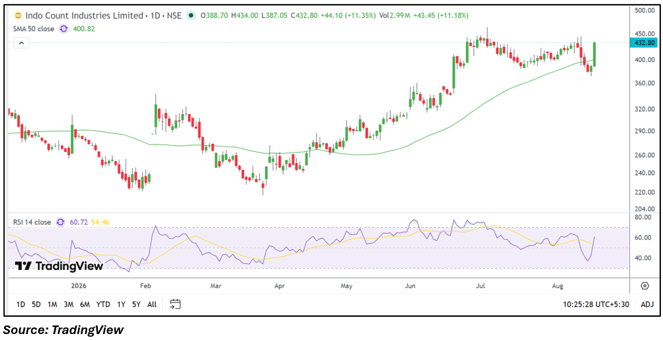Open the chart settings gear icon
This screenshot has width=663, height=340.
point(644,286)
